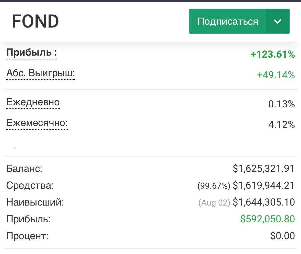This screenshot has width=301, height=254.
Task: Click the green Подписаться button
Action: pyautogui.click(x=227, y=21)
